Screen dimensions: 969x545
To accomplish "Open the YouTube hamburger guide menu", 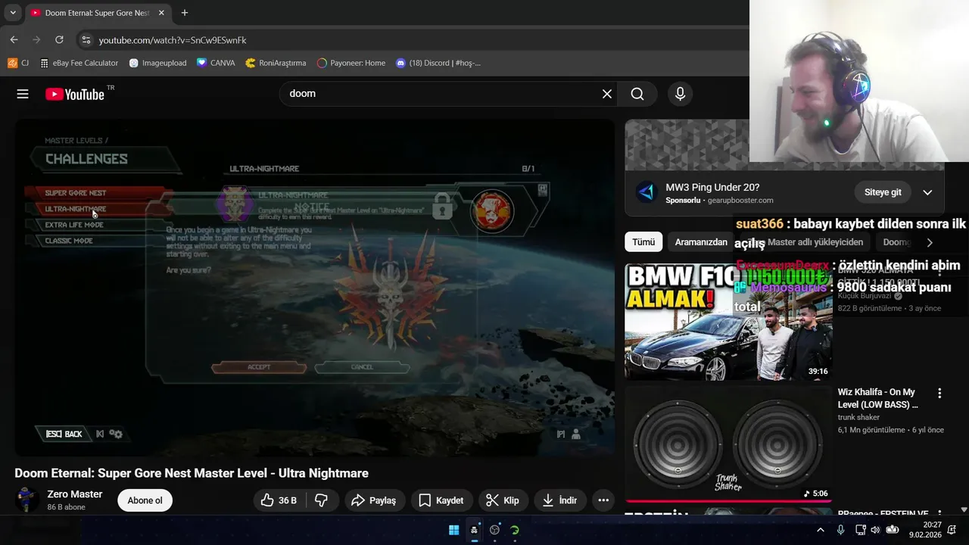I will tap(23, 94).
